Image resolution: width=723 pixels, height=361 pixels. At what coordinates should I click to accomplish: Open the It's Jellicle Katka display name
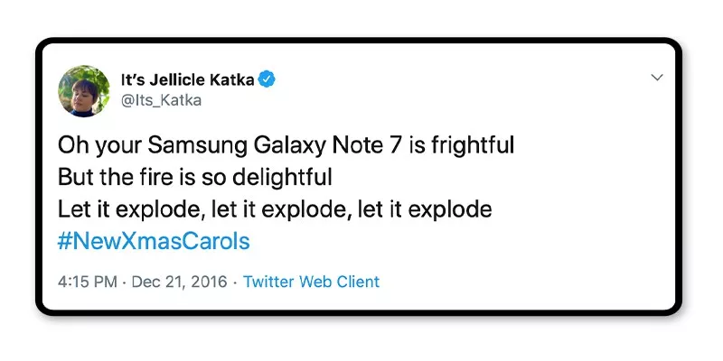[187, 79]
